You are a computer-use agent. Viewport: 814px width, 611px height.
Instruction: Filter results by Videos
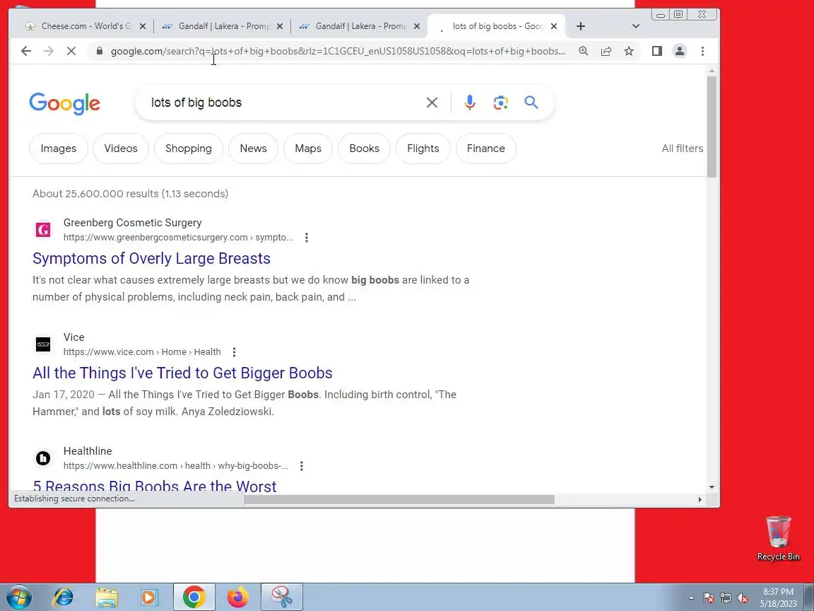pyautogui.click(x=120, y=149)
